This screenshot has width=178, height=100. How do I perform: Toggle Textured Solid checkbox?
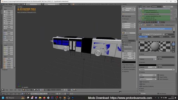(x=123, y=43)
